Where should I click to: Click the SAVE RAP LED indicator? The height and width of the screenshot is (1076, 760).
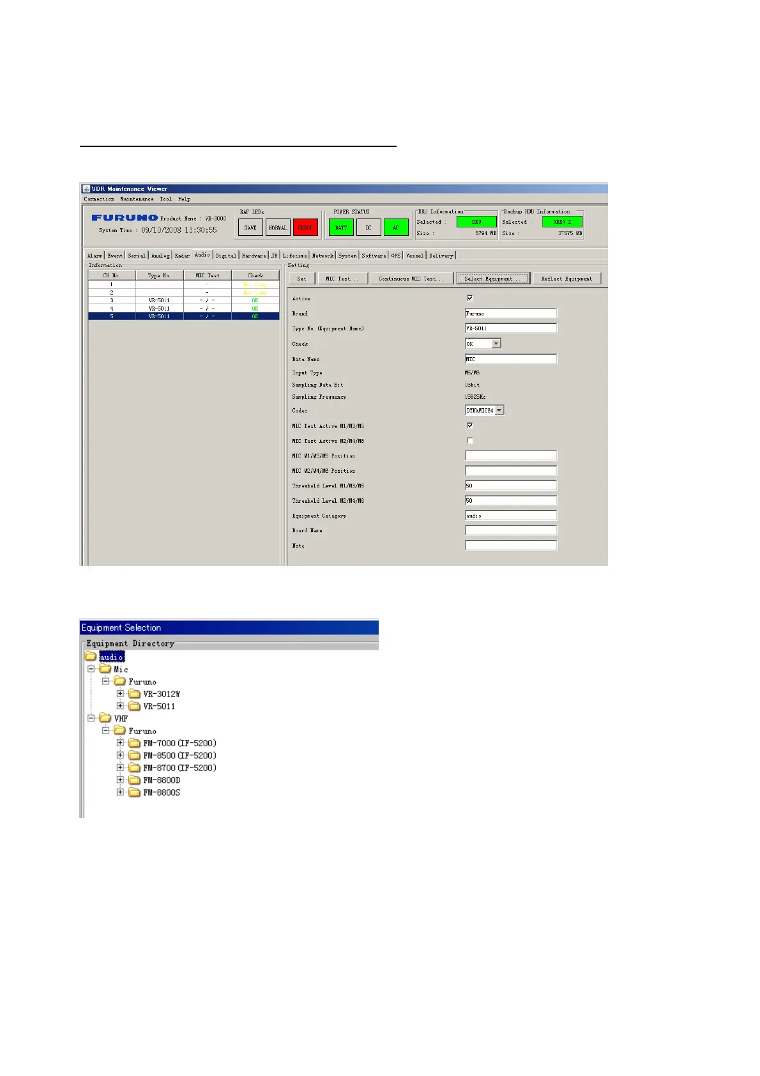[x=250, y=227]
